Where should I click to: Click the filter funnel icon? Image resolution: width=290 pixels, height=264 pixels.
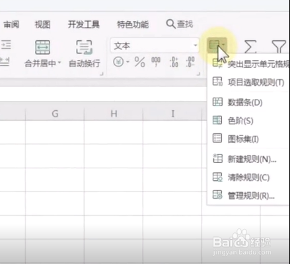coord(279,46)
